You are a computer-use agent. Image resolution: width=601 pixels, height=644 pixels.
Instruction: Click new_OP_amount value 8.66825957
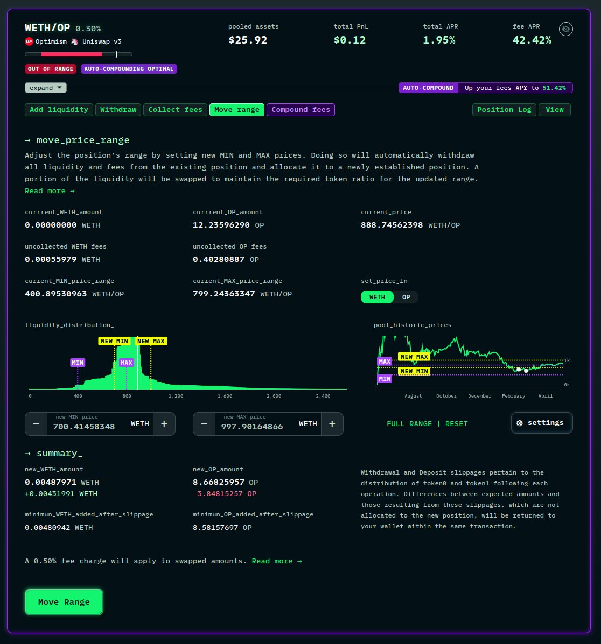[x=219, y=482]
